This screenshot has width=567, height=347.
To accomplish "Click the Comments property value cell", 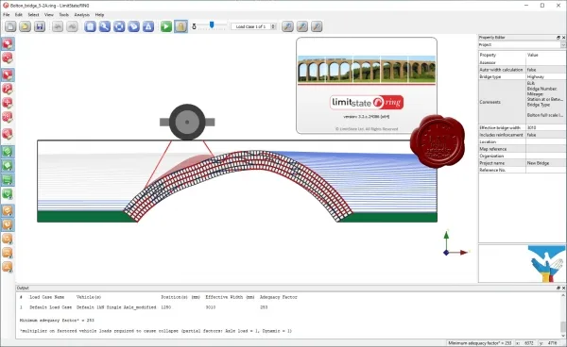I will [545, 102].
